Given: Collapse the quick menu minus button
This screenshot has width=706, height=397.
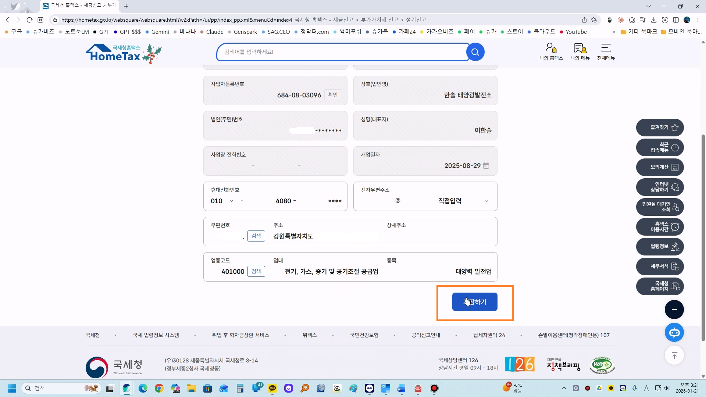Looking at the screenshot, I should tap(674, 310).
